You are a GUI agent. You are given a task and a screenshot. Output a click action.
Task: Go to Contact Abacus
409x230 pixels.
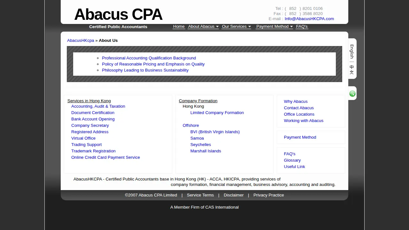(x=299, y=108)
